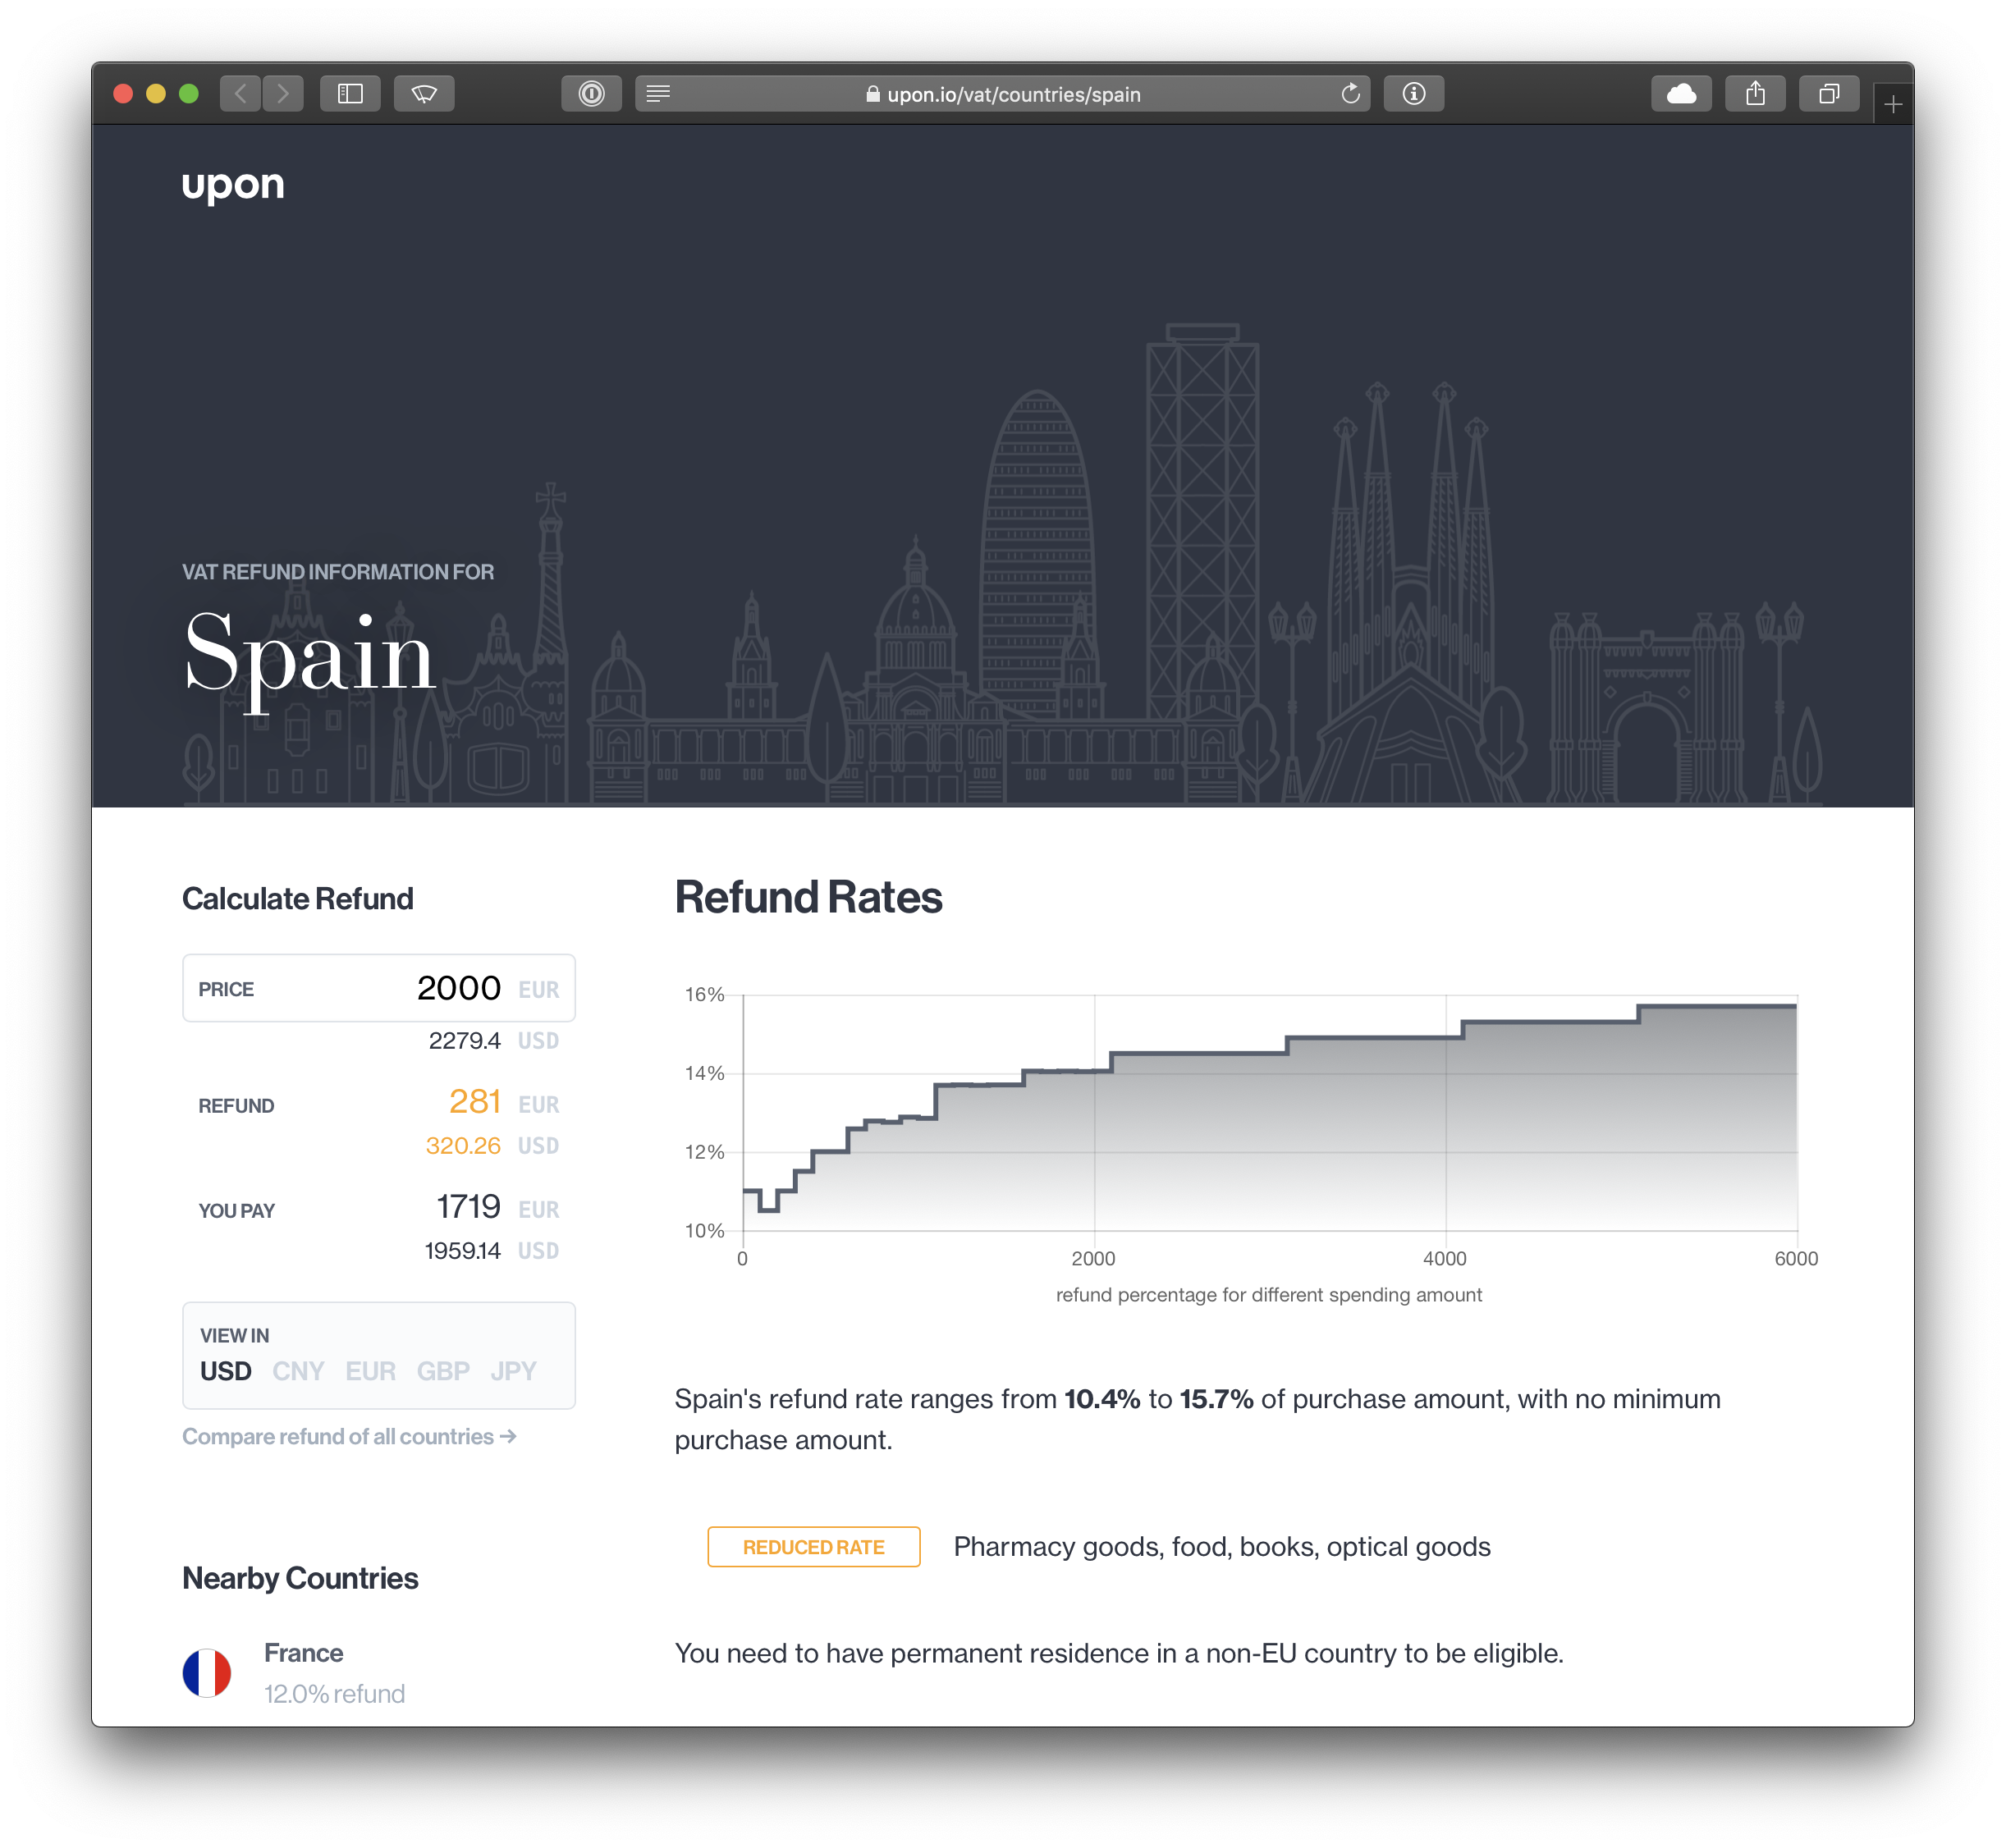2006x1848 pixels.
Task: Click the back navigation arrow
Action: coord(240,93)
